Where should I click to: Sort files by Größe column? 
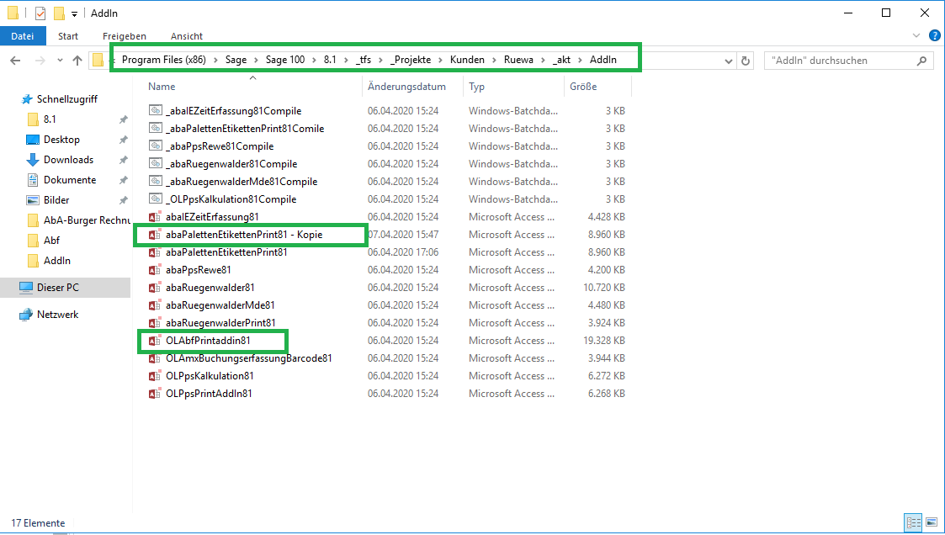(583, 87)
